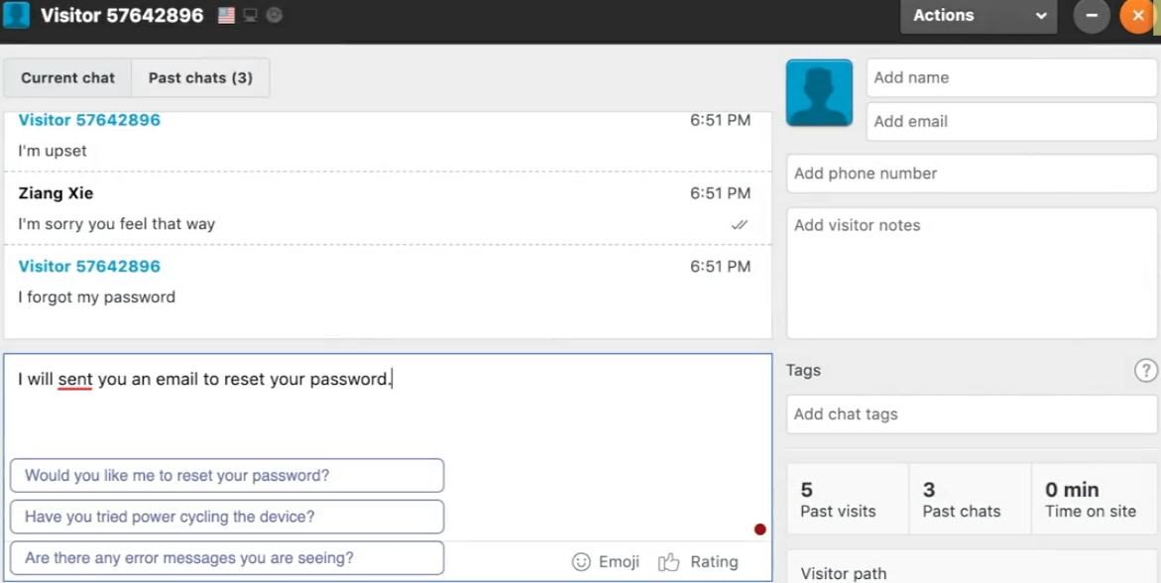The width and height of the screenshot is (1161, 583).
Task: Click the desktop device icon beside flag
Action: (x=250, y=15)
